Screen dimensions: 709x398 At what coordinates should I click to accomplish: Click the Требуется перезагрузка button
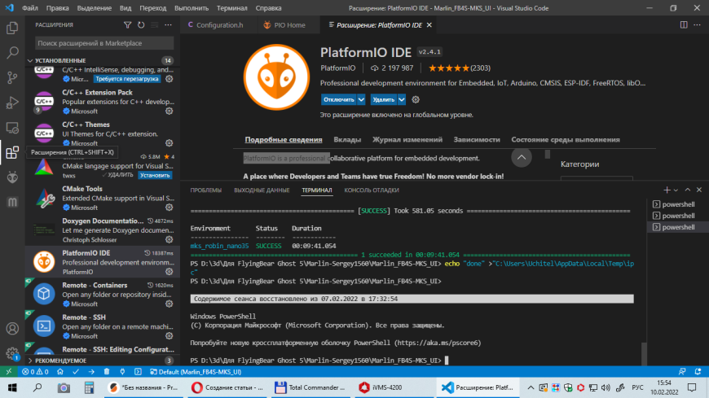click(x=127, y=79)
